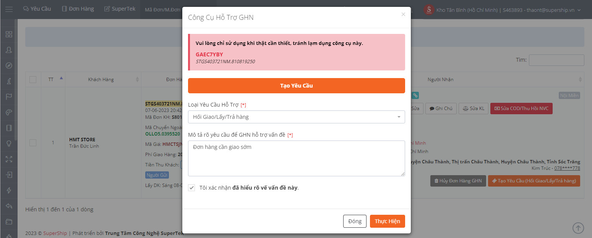This screenshot has height=238, width=592.
Task: Uncheck the 'Tôi xác nhận' confirmation checkbox
Action: (x=191, y=188)
